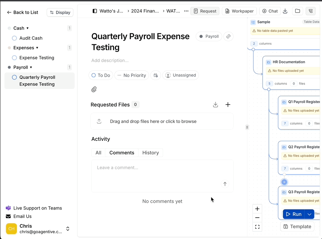The height and width of the screenshot is (239, 322).
Task: Check the Expense Testing status circle
Action: [14, 57]
